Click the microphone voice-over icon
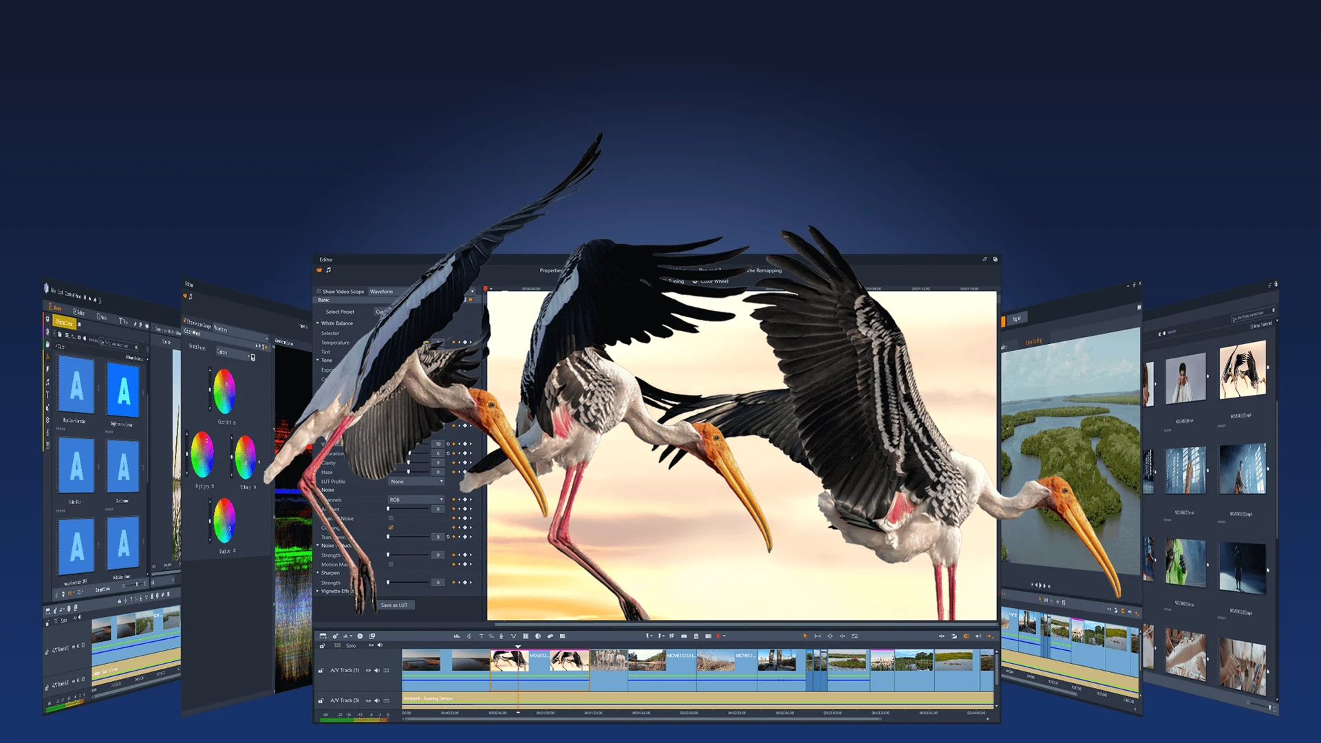 pos(501,636)
